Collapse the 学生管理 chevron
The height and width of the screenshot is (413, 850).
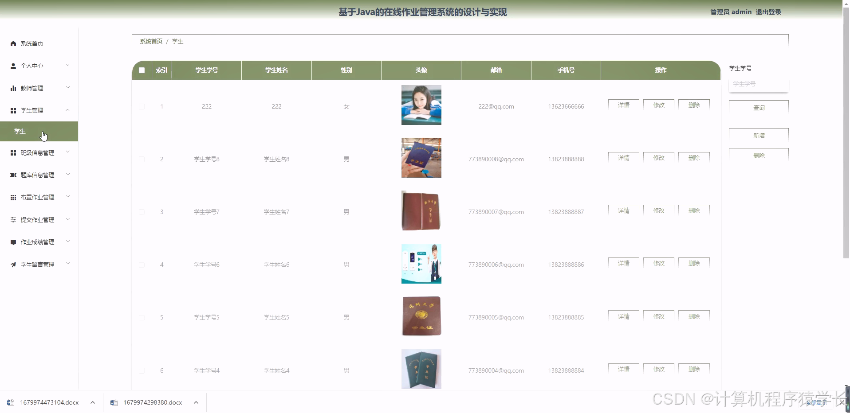pyautogui.click(x=68, y=110)
